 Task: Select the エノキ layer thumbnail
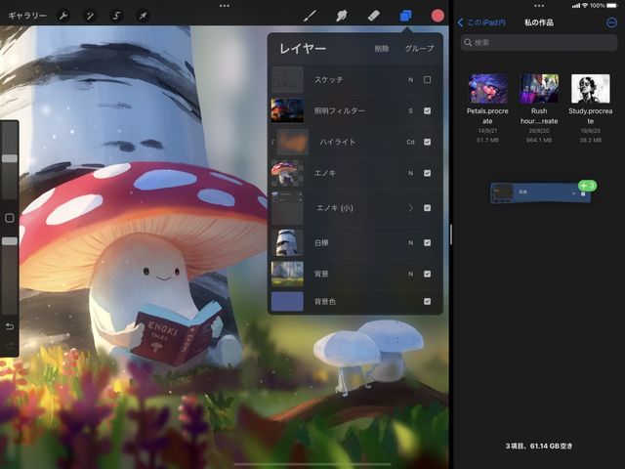point(287,173)
